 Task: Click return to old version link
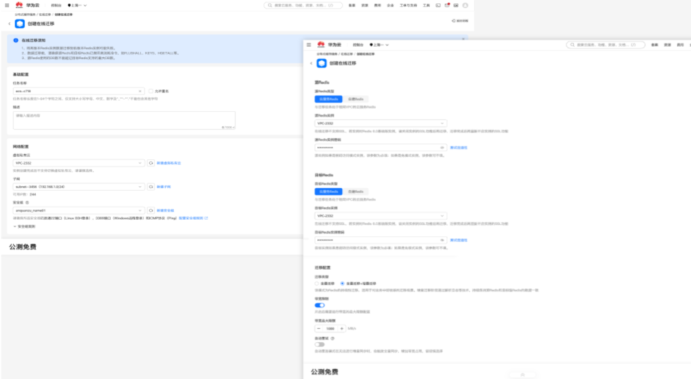tap(460, 20)
